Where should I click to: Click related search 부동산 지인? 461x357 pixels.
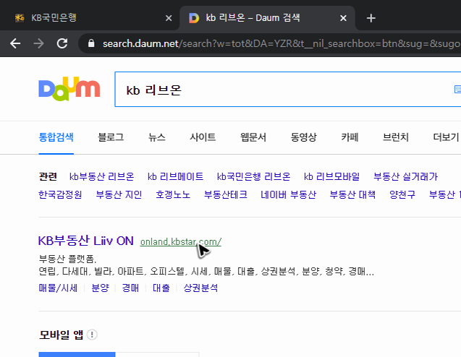[119, 194]
